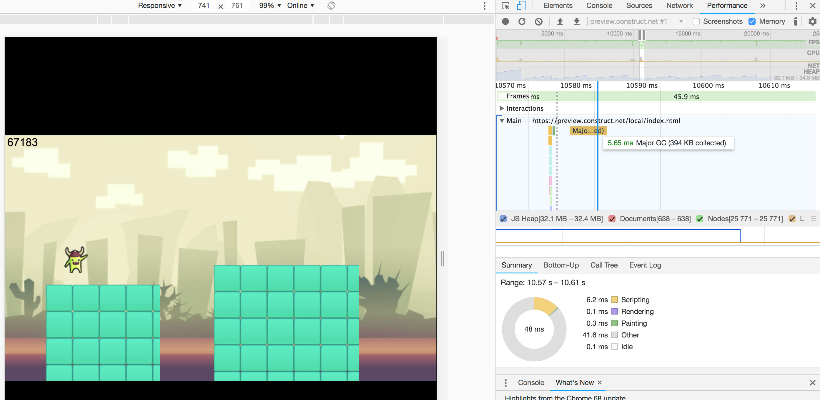Collapse the Main thread track

(x=502, y=121)
